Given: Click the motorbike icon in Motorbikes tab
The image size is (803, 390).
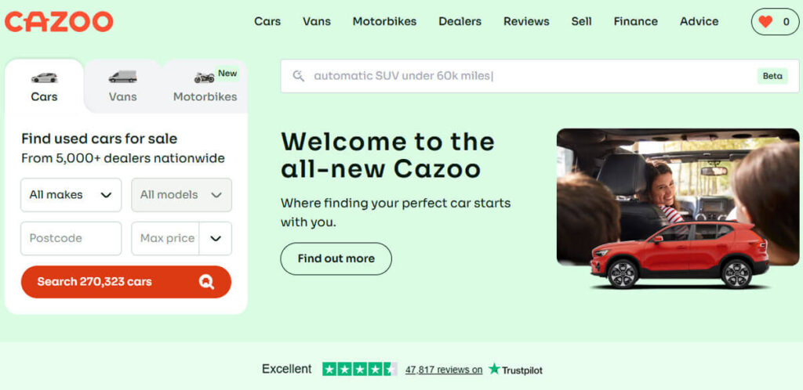Looking at the screenshot, I should pyautogui.click(x=204, y=78).
